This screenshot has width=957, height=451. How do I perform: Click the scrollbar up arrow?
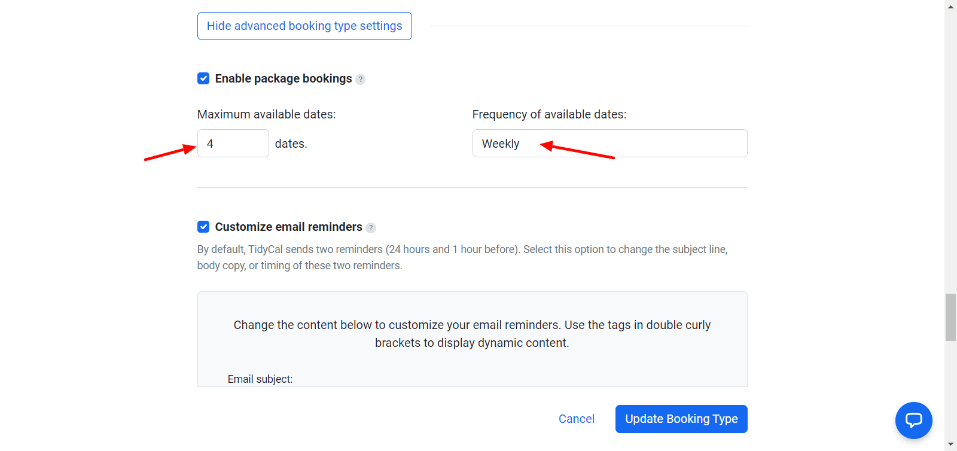coord(950,6)
